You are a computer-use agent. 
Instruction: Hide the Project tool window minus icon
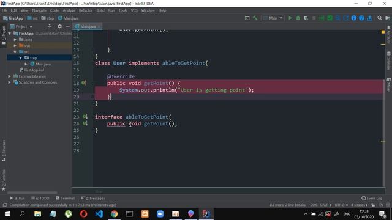[68, 26]
